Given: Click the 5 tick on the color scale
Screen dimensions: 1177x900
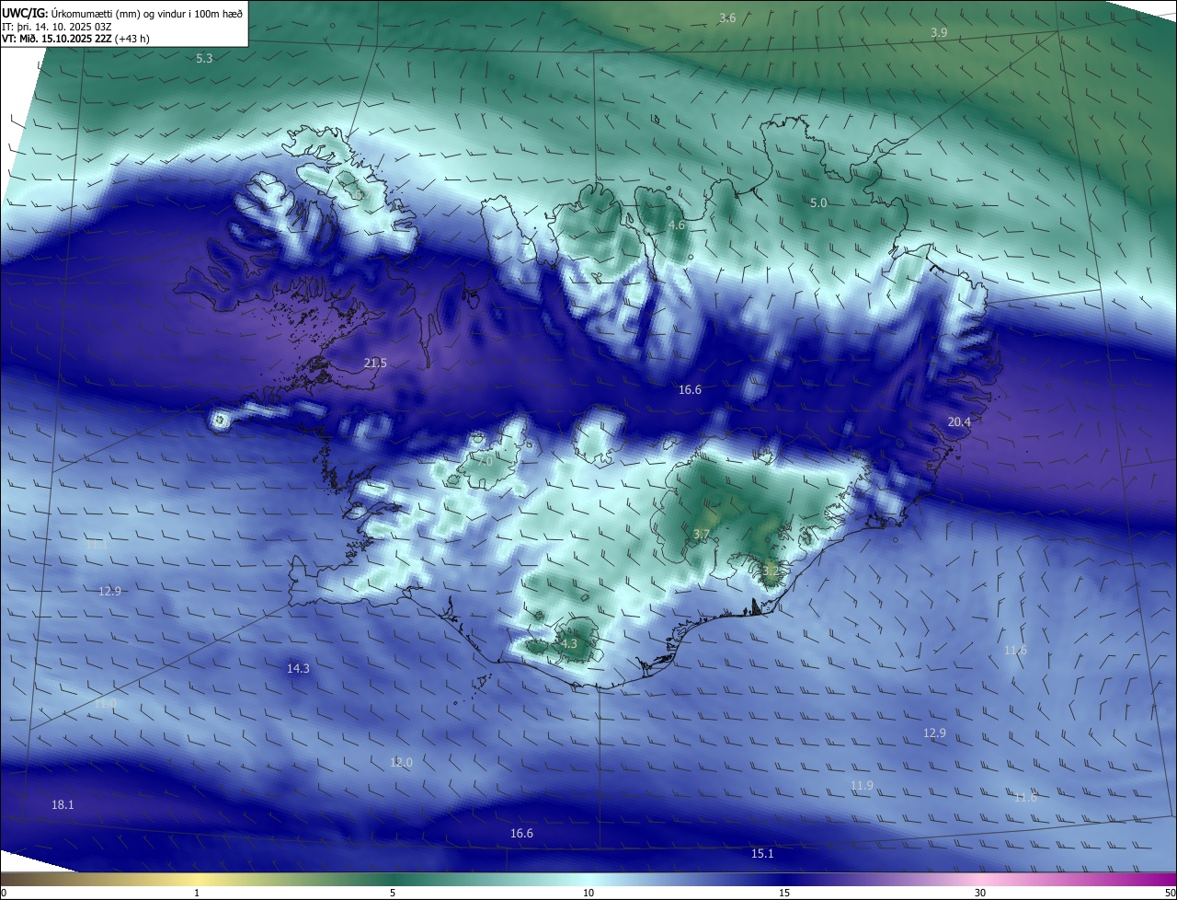Looking at the screenshot, I should [x=393, y=893].
